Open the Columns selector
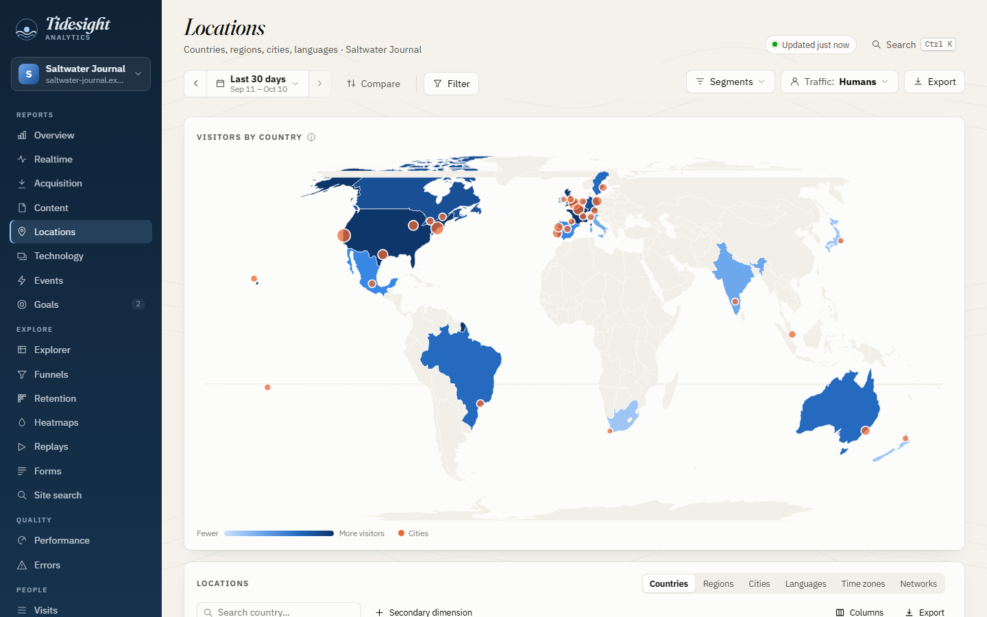Screen dimensions: 987x617 (x=860, y=612)
